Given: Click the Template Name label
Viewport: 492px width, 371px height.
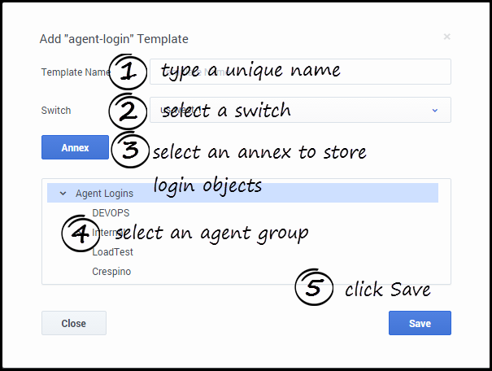Looking at the screenshot, I should click(x=75, y=72).
